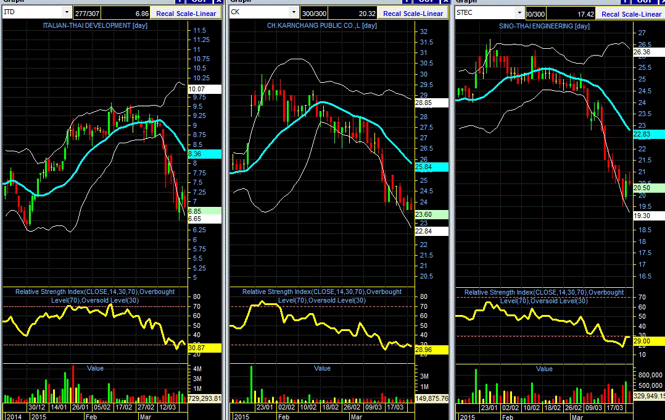Click Recal Scale-Linear on the ITD chart
665x420 pixels.
point(186,14)
